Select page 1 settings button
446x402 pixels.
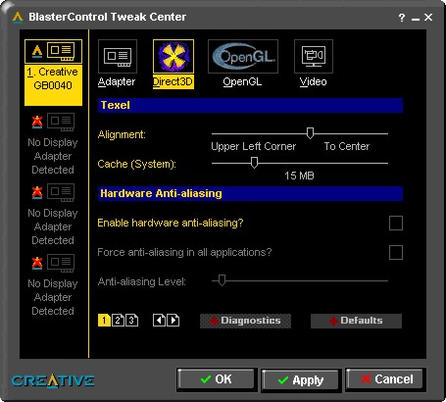tap(104, 321)
